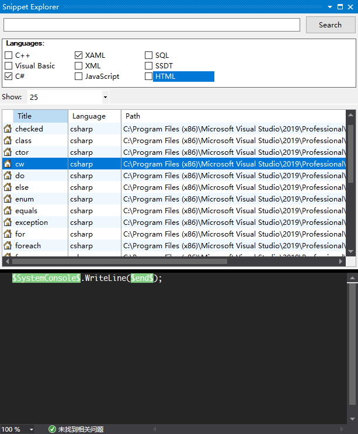Viewport: 358px width, 434px height.
Task: Click the home icon beside the 'foreach' snippet
Action: (8, 245)
